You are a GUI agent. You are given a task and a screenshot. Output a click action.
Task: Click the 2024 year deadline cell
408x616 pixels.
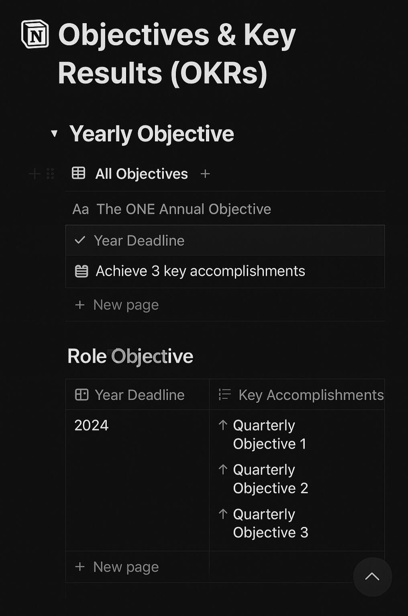[x=92, y=425]
